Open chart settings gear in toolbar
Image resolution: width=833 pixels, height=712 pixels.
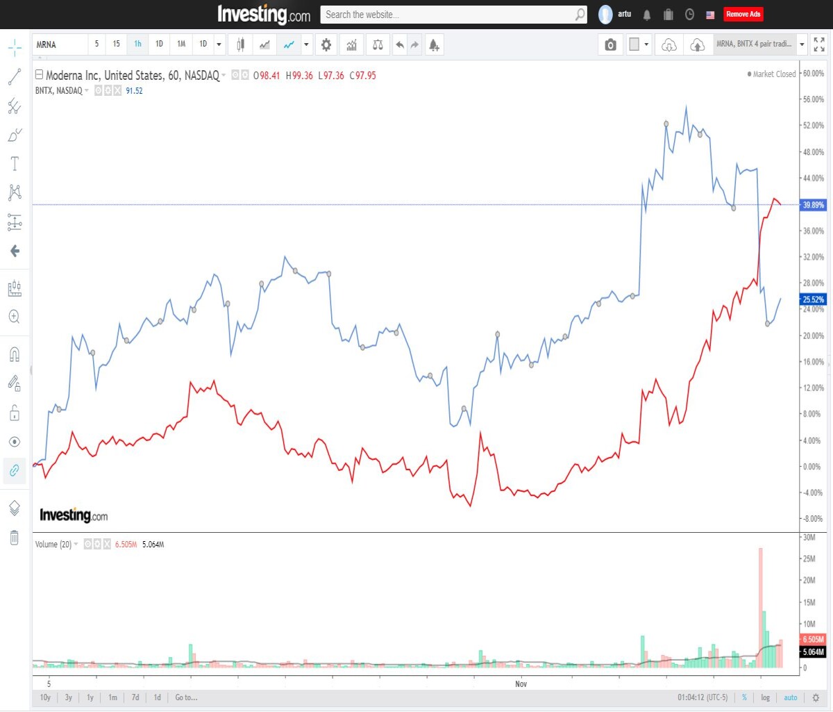click(x=326, y=44)
